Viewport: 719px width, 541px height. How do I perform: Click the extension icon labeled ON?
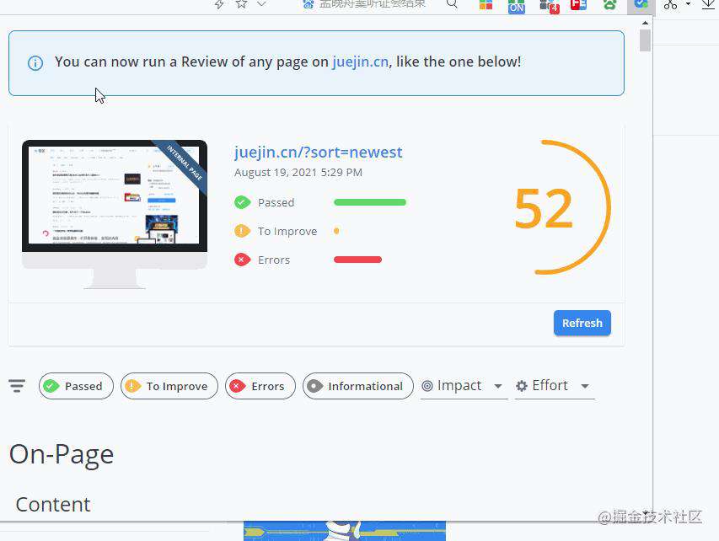pyautogui.click(x=517, y=6)
